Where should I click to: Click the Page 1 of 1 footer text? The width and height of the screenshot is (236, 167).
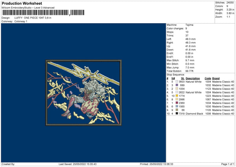coord(228,164)
